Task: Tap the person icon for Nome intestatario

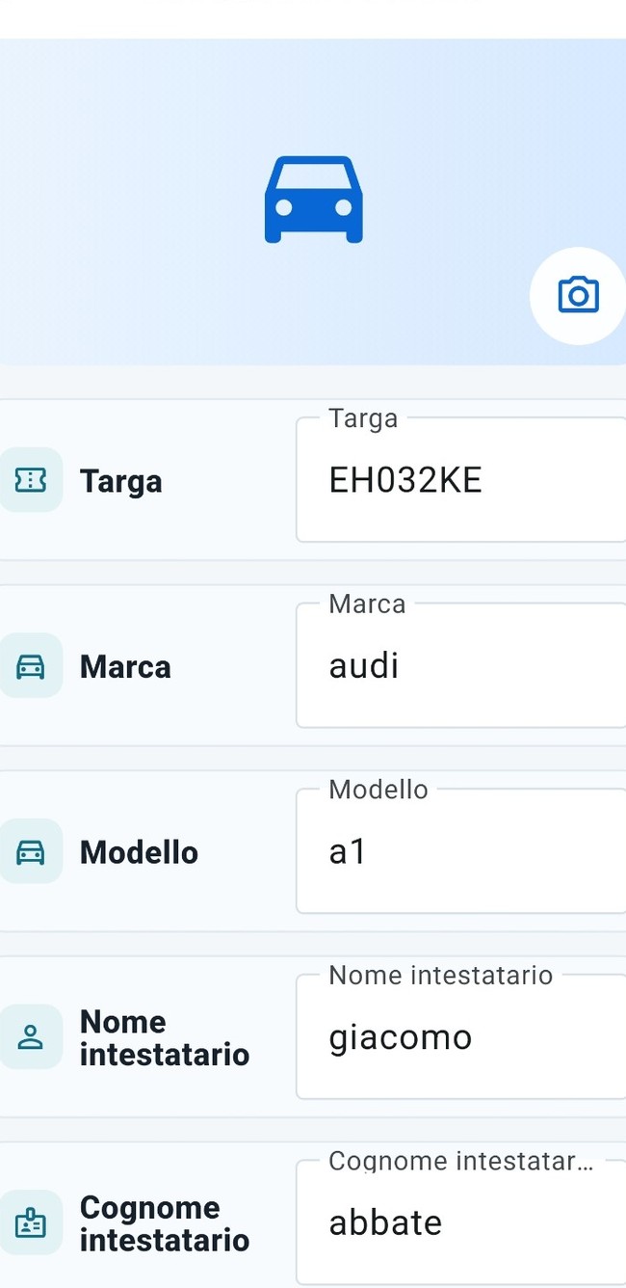Action: point(31,1037)
